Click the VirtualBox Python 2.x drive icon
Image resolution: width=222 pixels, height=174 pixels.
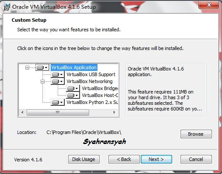click(57, 102)
